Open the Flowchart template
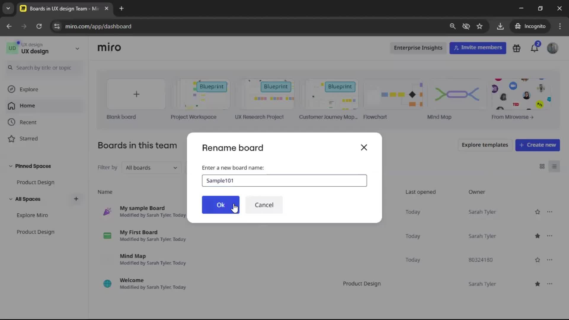Viewport: 569px width, 320px height. click(393, 94)
